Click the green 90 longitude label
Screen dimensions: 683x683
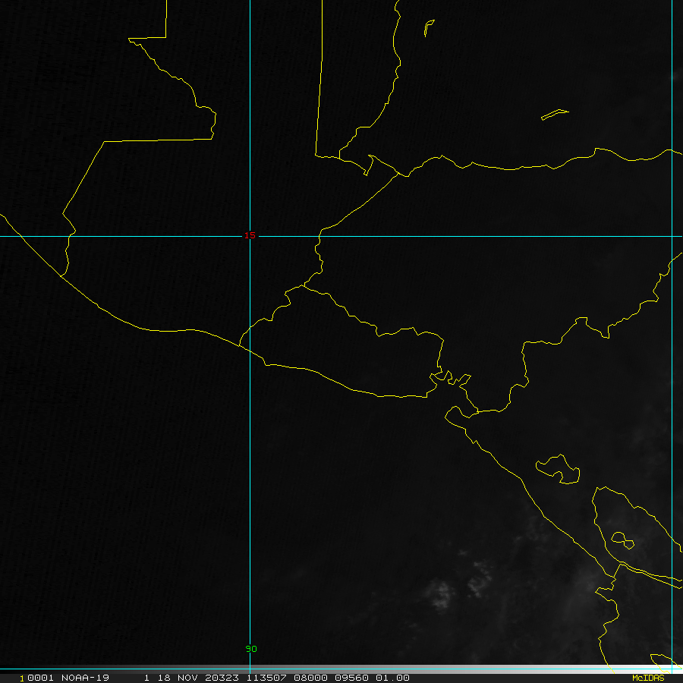[251, 649]
